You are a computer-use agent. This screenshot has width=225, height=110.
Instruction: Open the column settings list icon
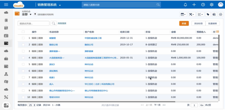pos(217,32)
